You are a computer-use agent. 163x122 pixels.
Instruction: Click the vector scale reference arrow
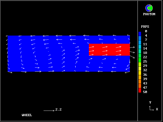pos(49,111)
